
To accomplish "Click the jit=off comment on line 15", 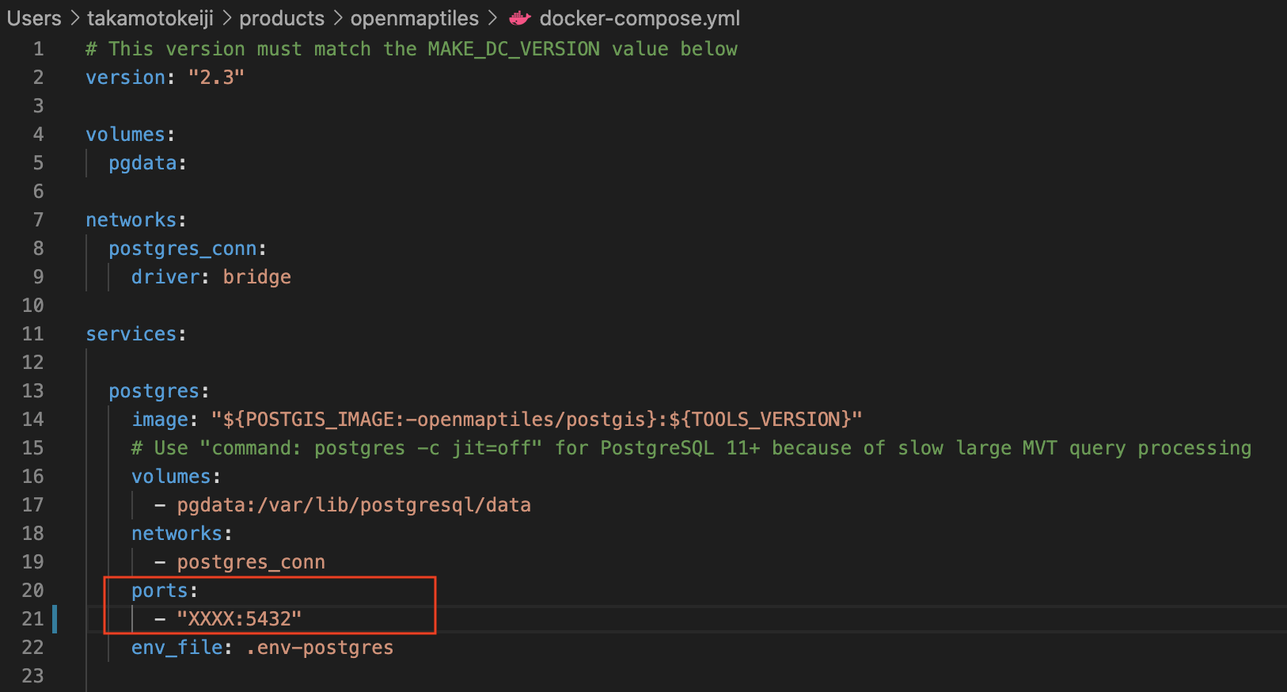I will (691, 448).
